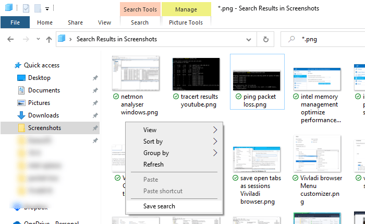Open Desktop in the navigation pane
365x224 pixels.
pos(39,78)
